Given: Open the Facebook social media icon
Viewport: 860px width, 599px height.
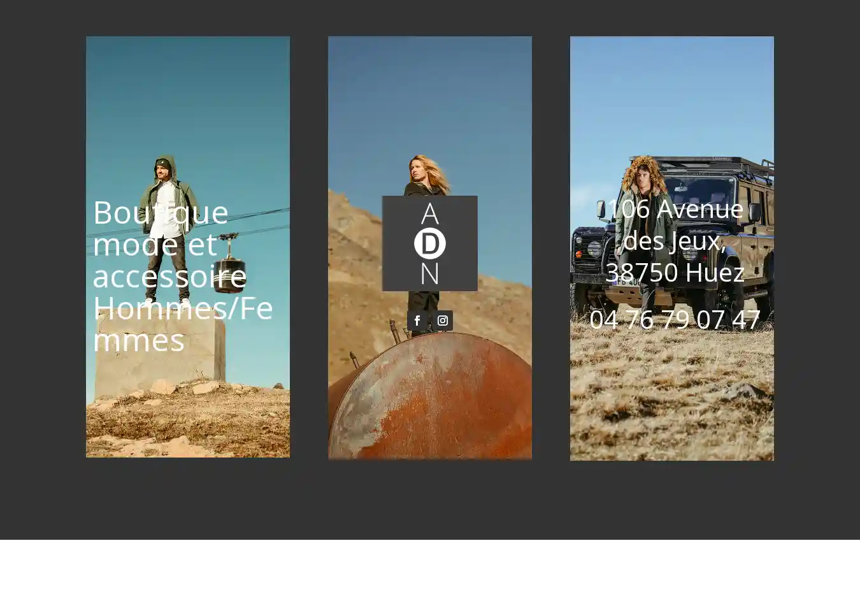Looking at the screenshot, I should (417, 321).
